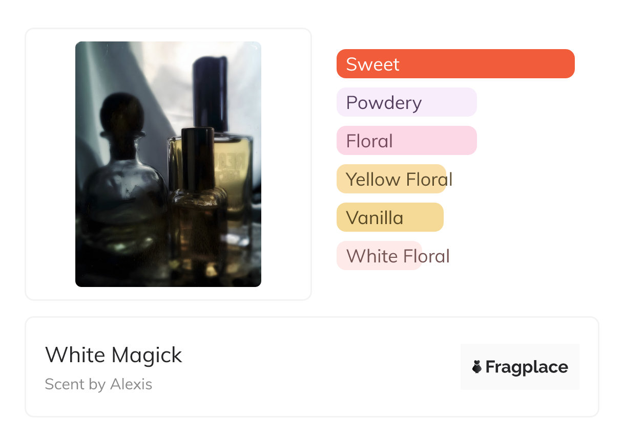Pick the Vanilla accord bar
The image size is (624, 442).
(390, 217)
